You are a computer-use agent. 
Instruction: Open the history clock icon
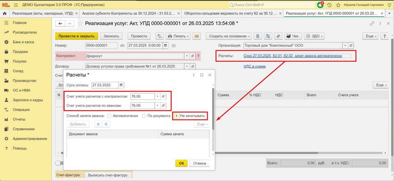329,5
